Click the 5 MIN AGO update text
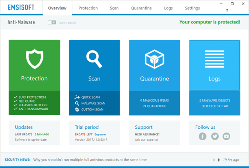 [x=42, y=134]
